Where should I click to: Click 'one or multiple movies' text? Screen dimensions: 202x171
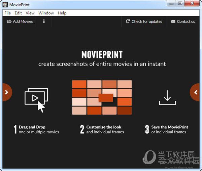[x=39, y=132]
